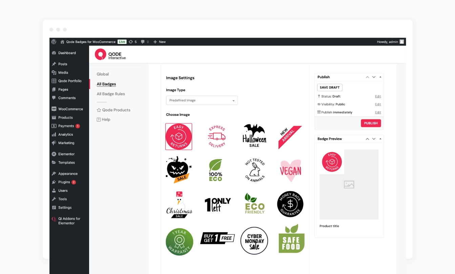Pick the Halloween Sale bat badge
Image resolution: width=455 pixels, height=274 pixels.
254,136
